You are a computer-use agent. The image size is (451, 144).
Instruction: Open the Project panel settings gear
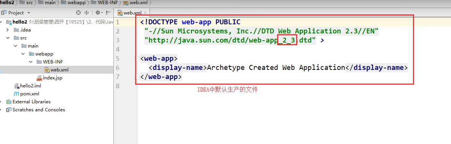97,13
